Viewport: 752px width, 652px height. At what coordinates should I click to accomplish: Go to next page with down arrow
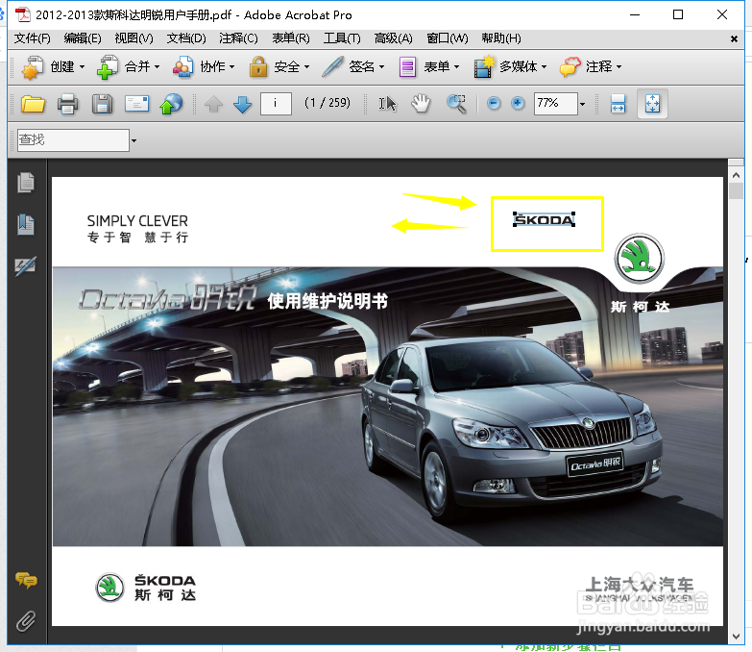[x=243, y=104]
